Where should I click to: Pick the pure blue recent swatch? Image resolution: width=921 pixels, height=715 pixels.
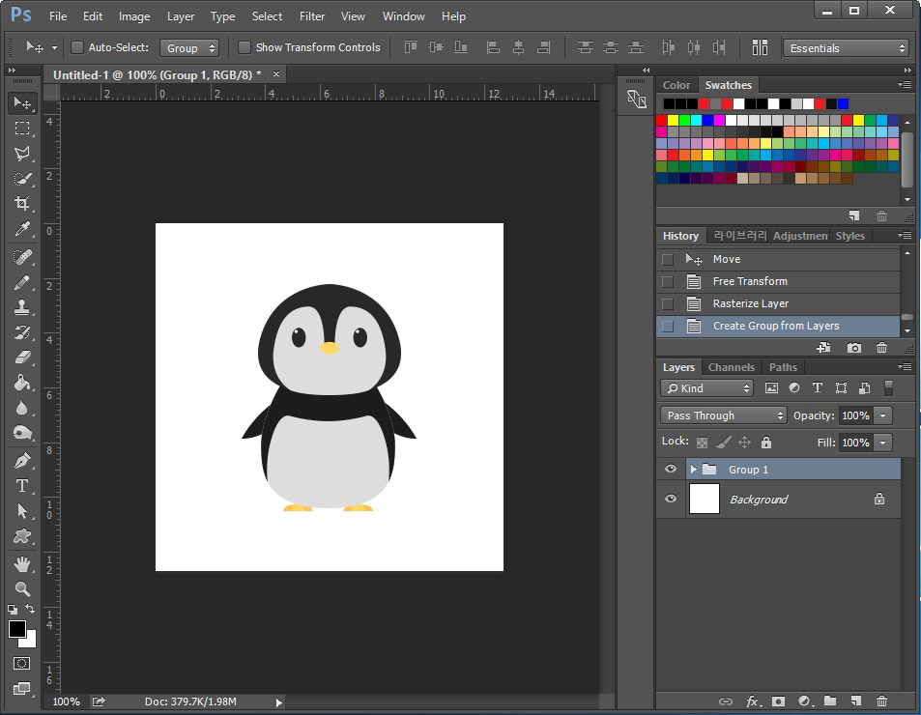pyautogui.click(x=843, y=104)
